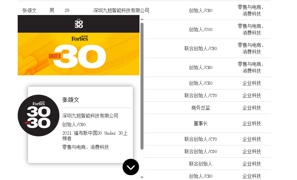297x180 pixels.
Task: Click the scrollbar down arrow at bottom
Action: pyautogui.click(x=142, y=177)
